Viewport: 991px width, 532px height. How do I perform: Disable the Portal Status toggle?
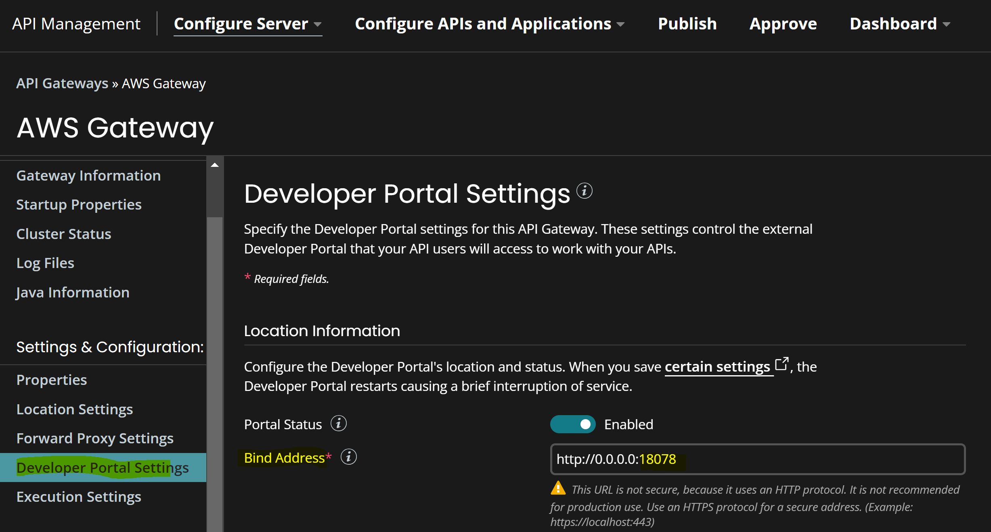coord(573,424)
